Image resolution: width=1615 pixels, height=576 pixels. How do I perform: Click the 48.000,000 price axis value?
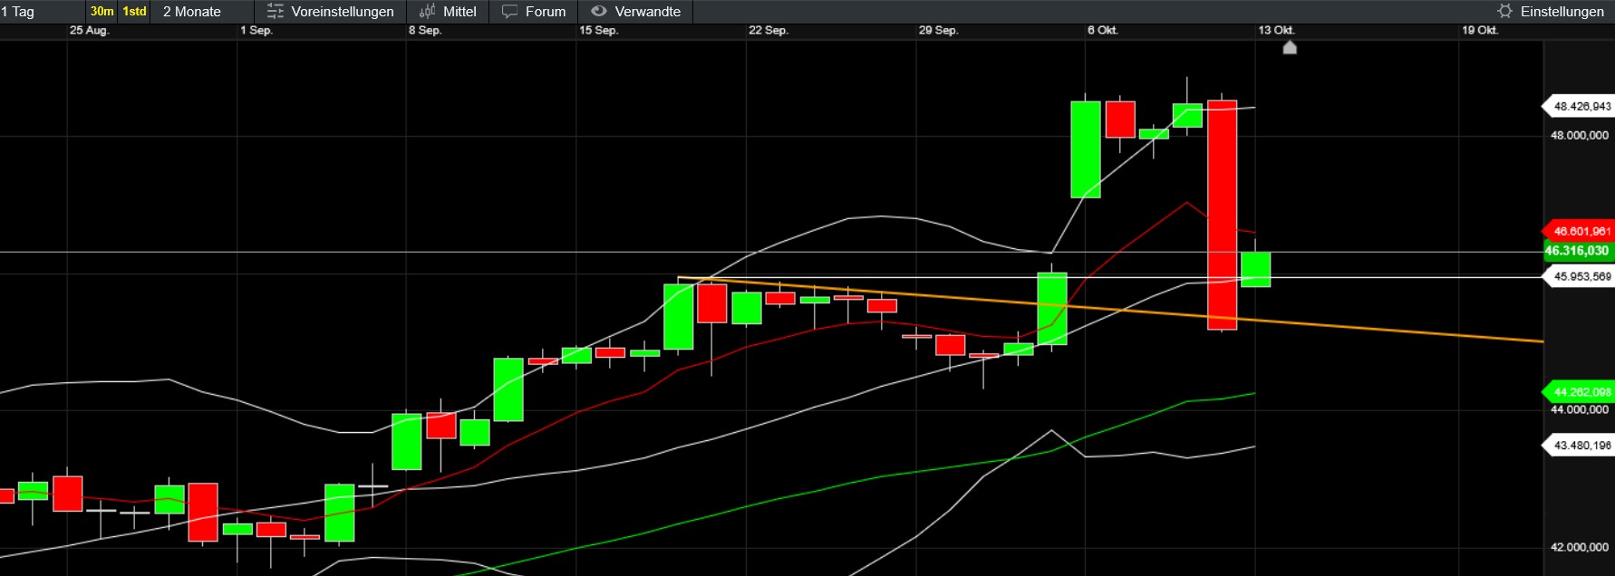click(x=1580, y=135)
